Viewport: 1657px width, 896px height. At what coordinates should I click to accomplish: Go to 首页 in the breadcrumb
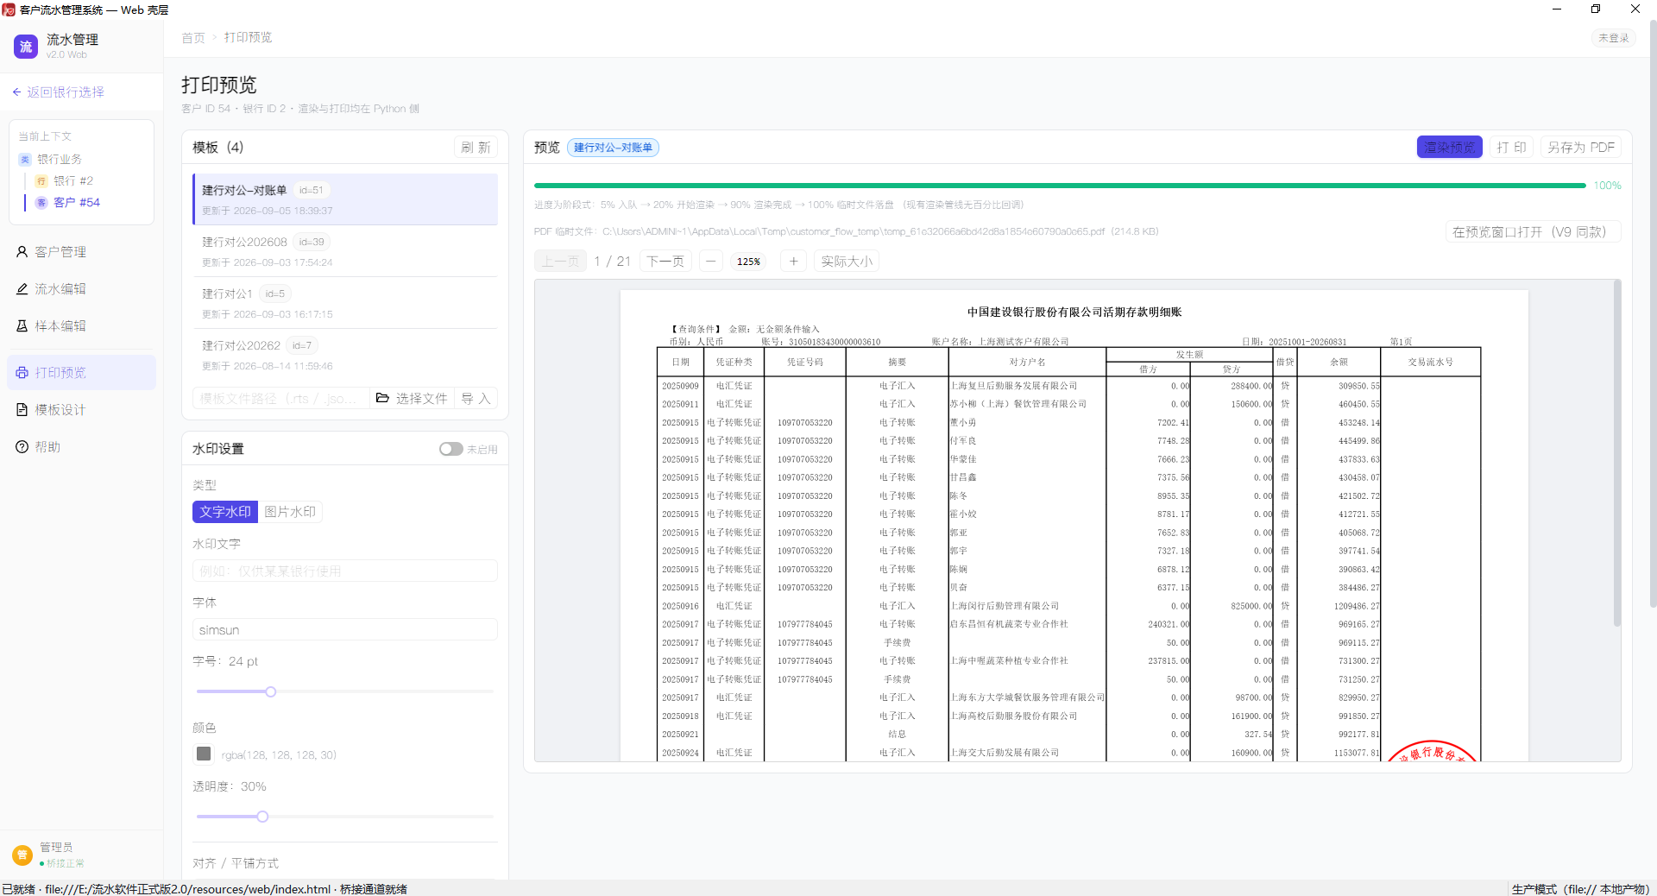tap(193, 38)
